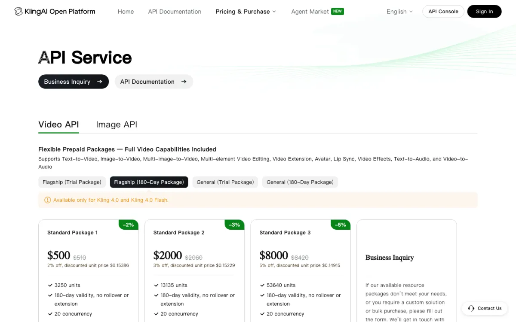The height and width of the screenshot is (322, 516).
Task: Click the 53640 units text
Action: tap(281, 285)
